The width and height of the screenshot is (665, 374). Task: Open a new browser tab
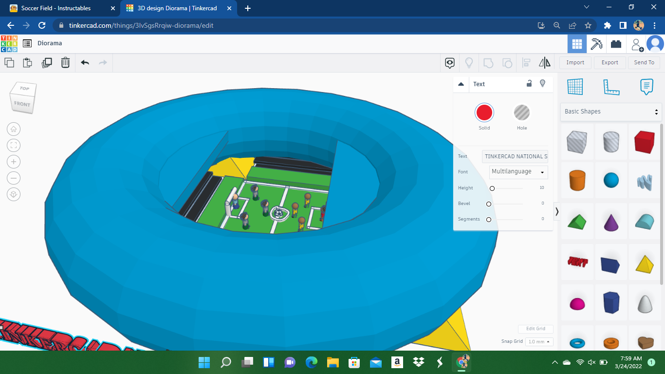pos(247,8)
